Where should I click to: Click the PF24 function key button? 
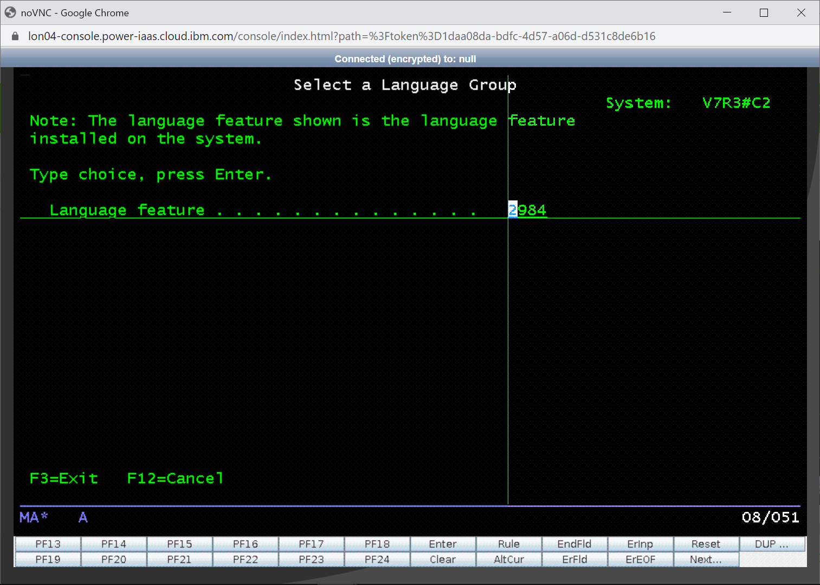[x=377, y=560]
